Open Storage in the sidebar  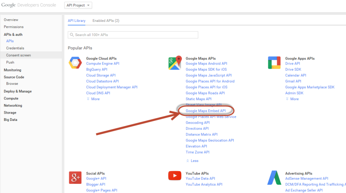(10, 112)
